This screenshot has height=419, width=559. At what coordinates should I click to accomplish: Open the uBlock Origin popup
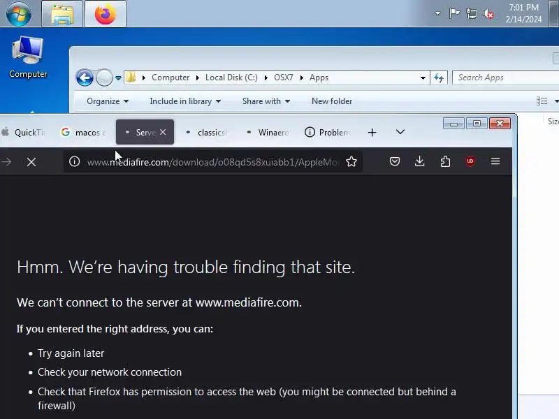tap(470, 161)
